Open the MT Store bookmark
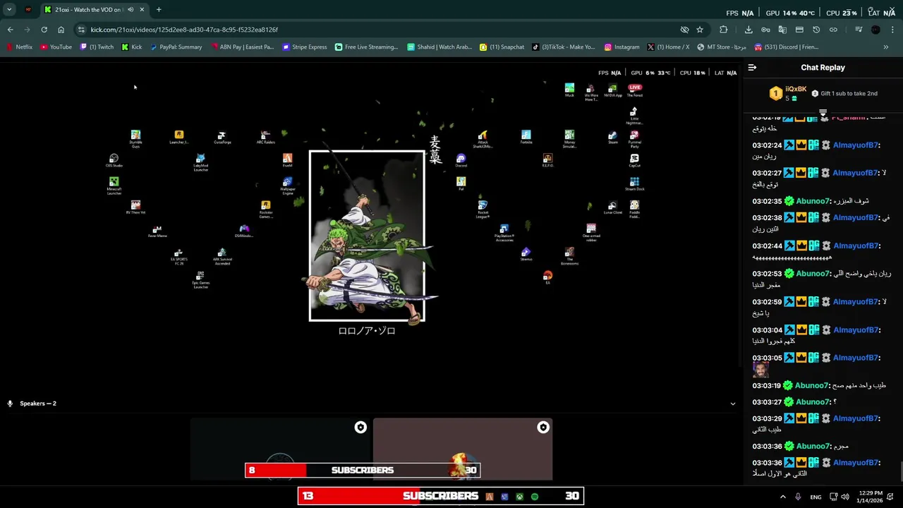The width and height of the screenshot is (903, 508). 722,47
